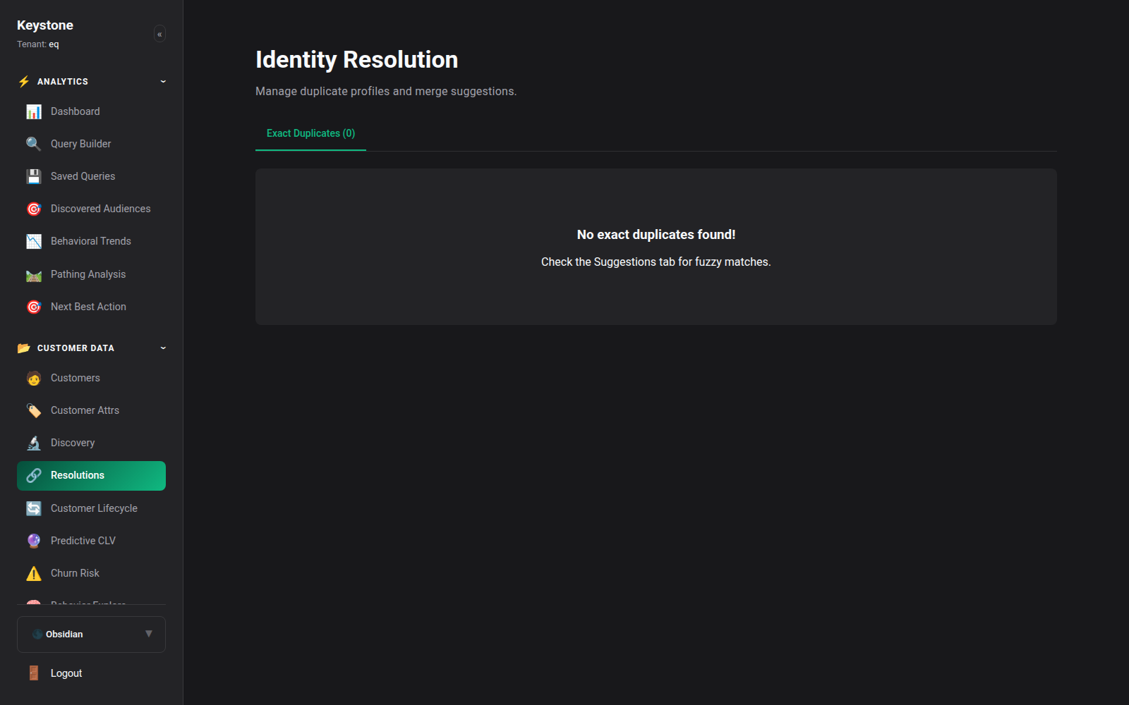
Task: Open the Customers list
Action: pos(91,378)
